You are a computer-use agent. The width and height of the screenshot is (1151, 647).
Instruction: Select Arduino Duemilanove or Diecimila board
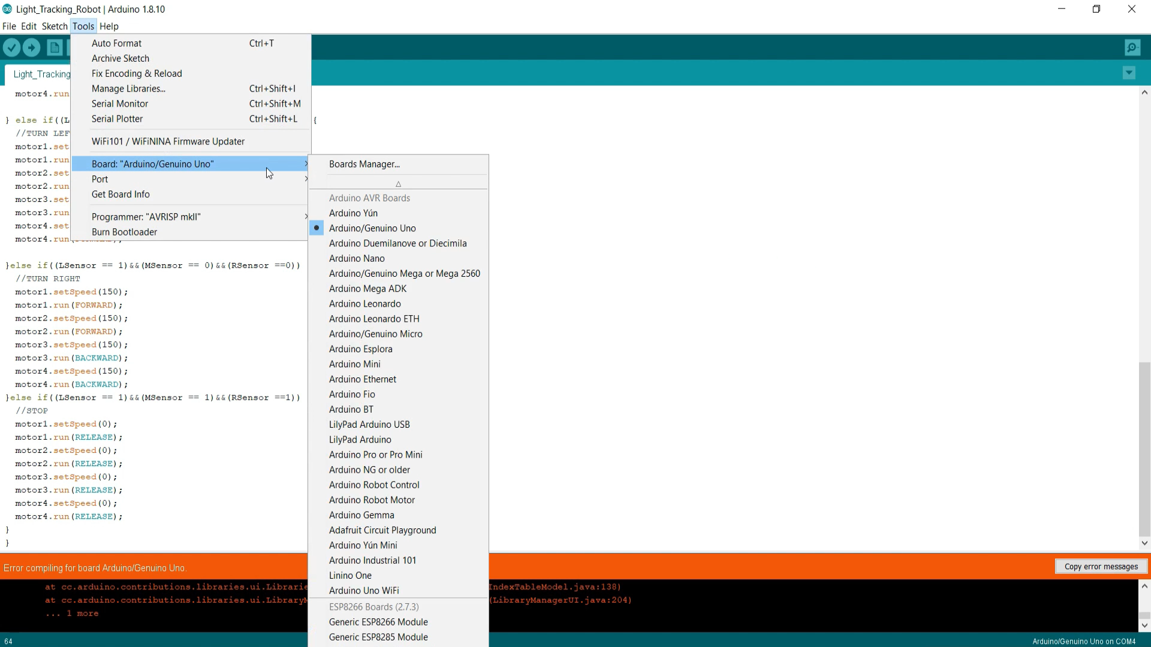(398, 243)
